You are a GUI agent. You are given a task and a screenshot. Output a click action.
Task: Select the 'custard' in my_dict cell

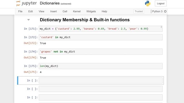(101, 37)
